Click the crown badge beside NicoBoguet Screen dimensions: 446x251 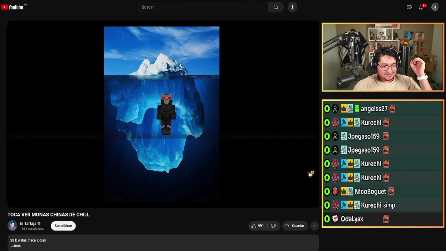[x=344, y=191]
